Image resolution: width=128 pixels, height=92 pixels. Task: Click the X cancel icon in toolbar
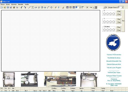(87, 7)
